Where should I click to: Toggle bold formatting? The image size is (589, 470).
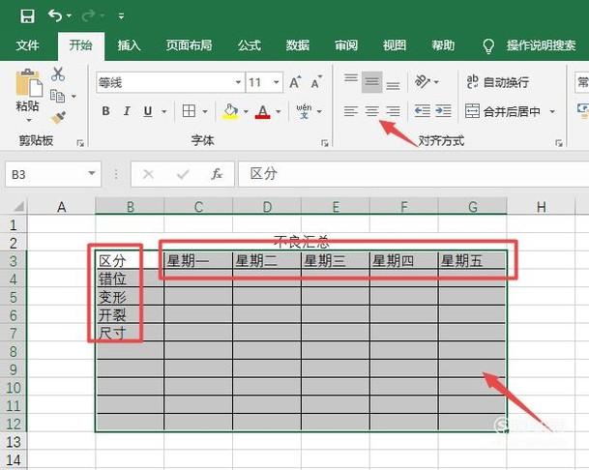pyautogui.click(x=106, y=111)
